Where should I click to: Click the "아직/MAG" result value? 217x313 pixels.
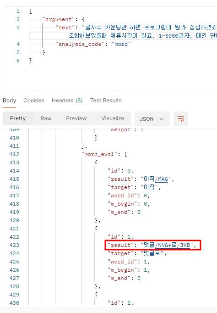pos(156,179)
